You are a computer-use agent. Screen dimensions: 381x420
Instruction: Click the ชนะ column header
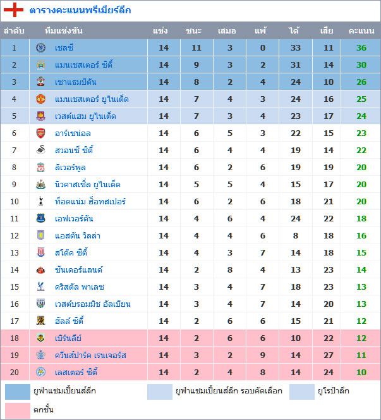click(194, 31)
